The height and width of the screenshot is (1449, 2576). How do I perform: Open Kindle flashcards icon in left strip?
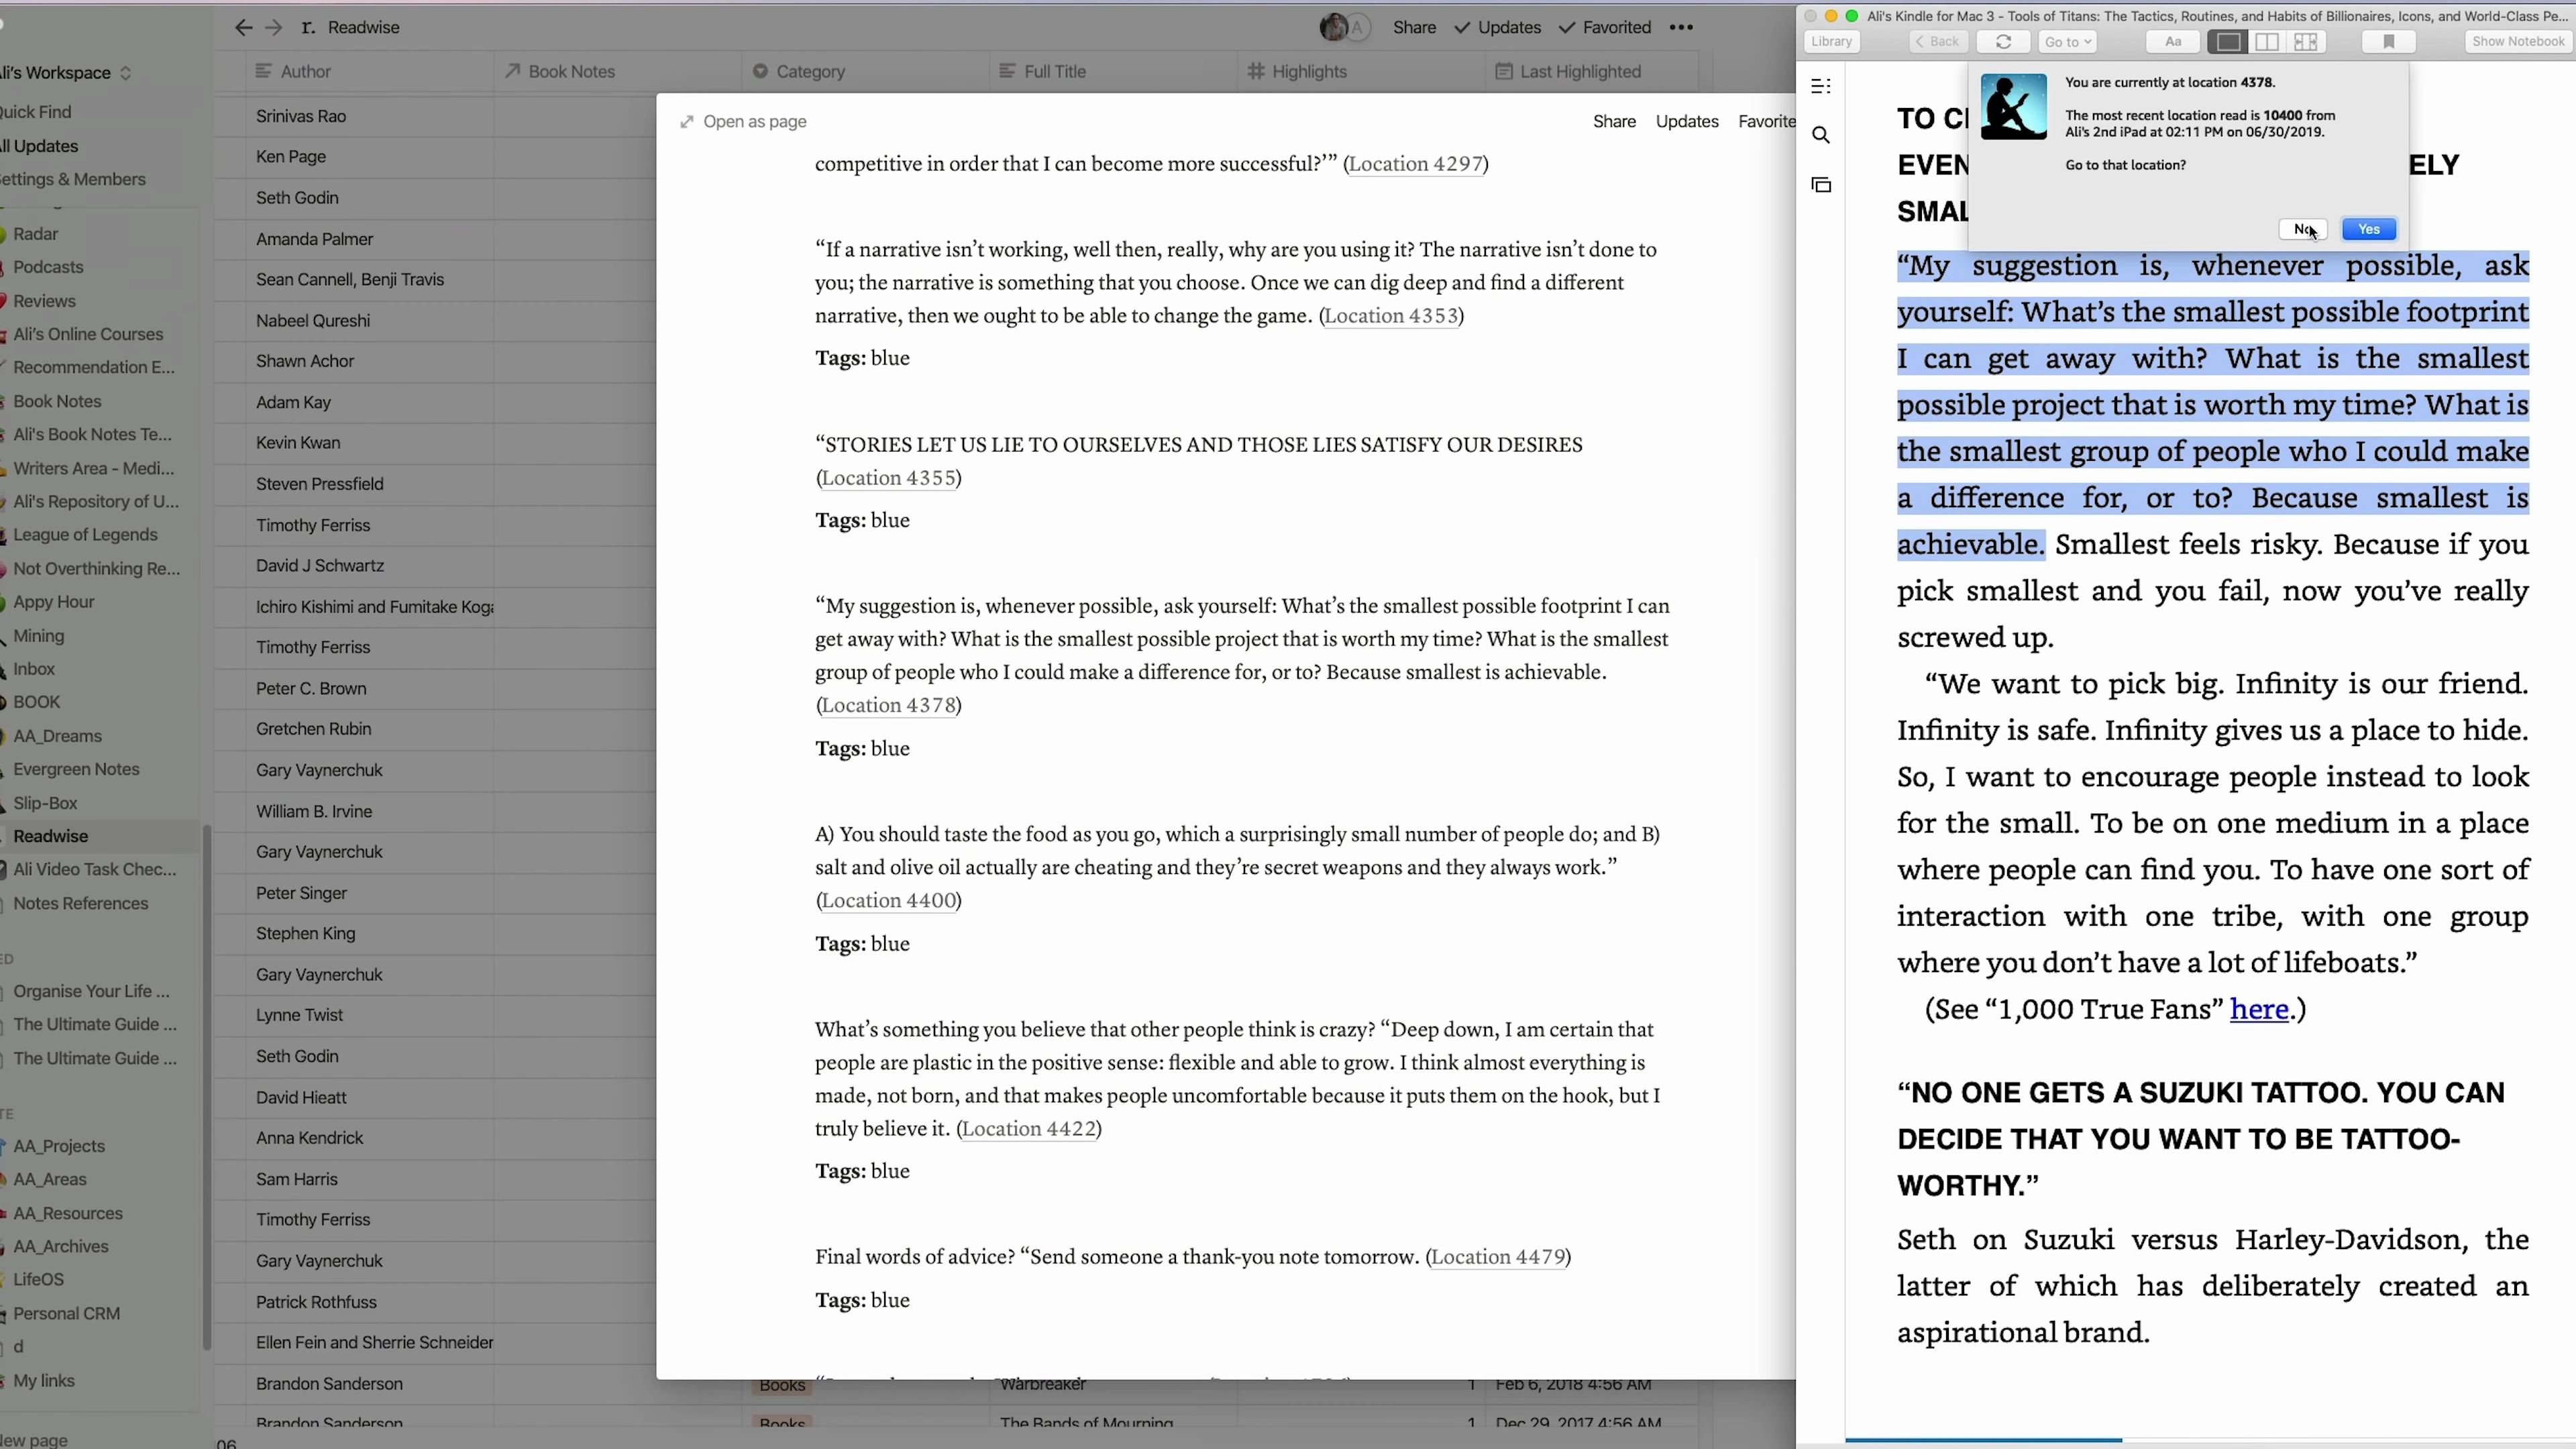tap(1821, 185)
